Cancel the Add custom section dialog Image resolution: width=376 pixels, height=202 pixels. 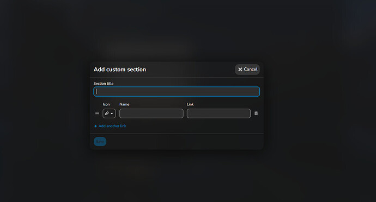(x=247, y=70)
